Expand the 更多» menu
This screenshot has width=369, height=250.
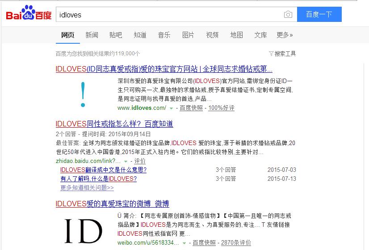tap(285, 35)
